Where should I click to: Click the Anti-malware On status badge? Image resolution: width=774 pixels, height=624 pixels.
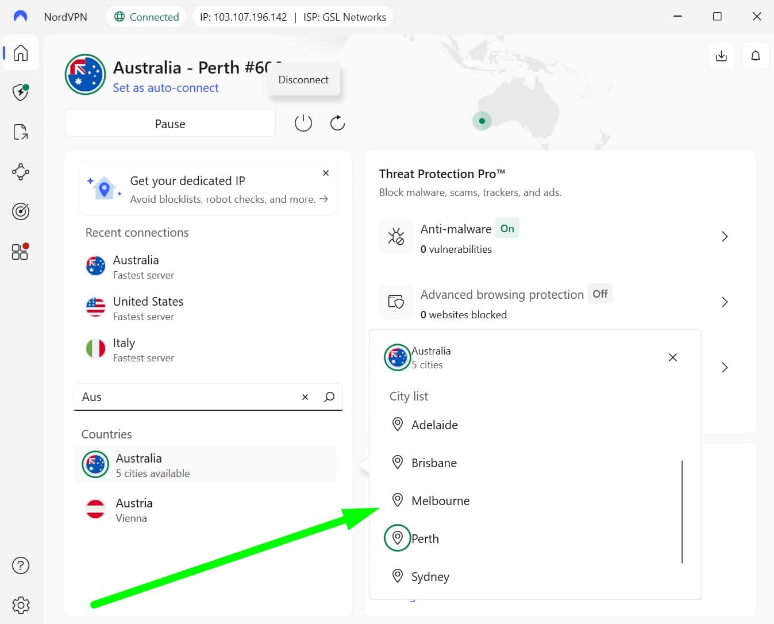(x=507, y=229)
